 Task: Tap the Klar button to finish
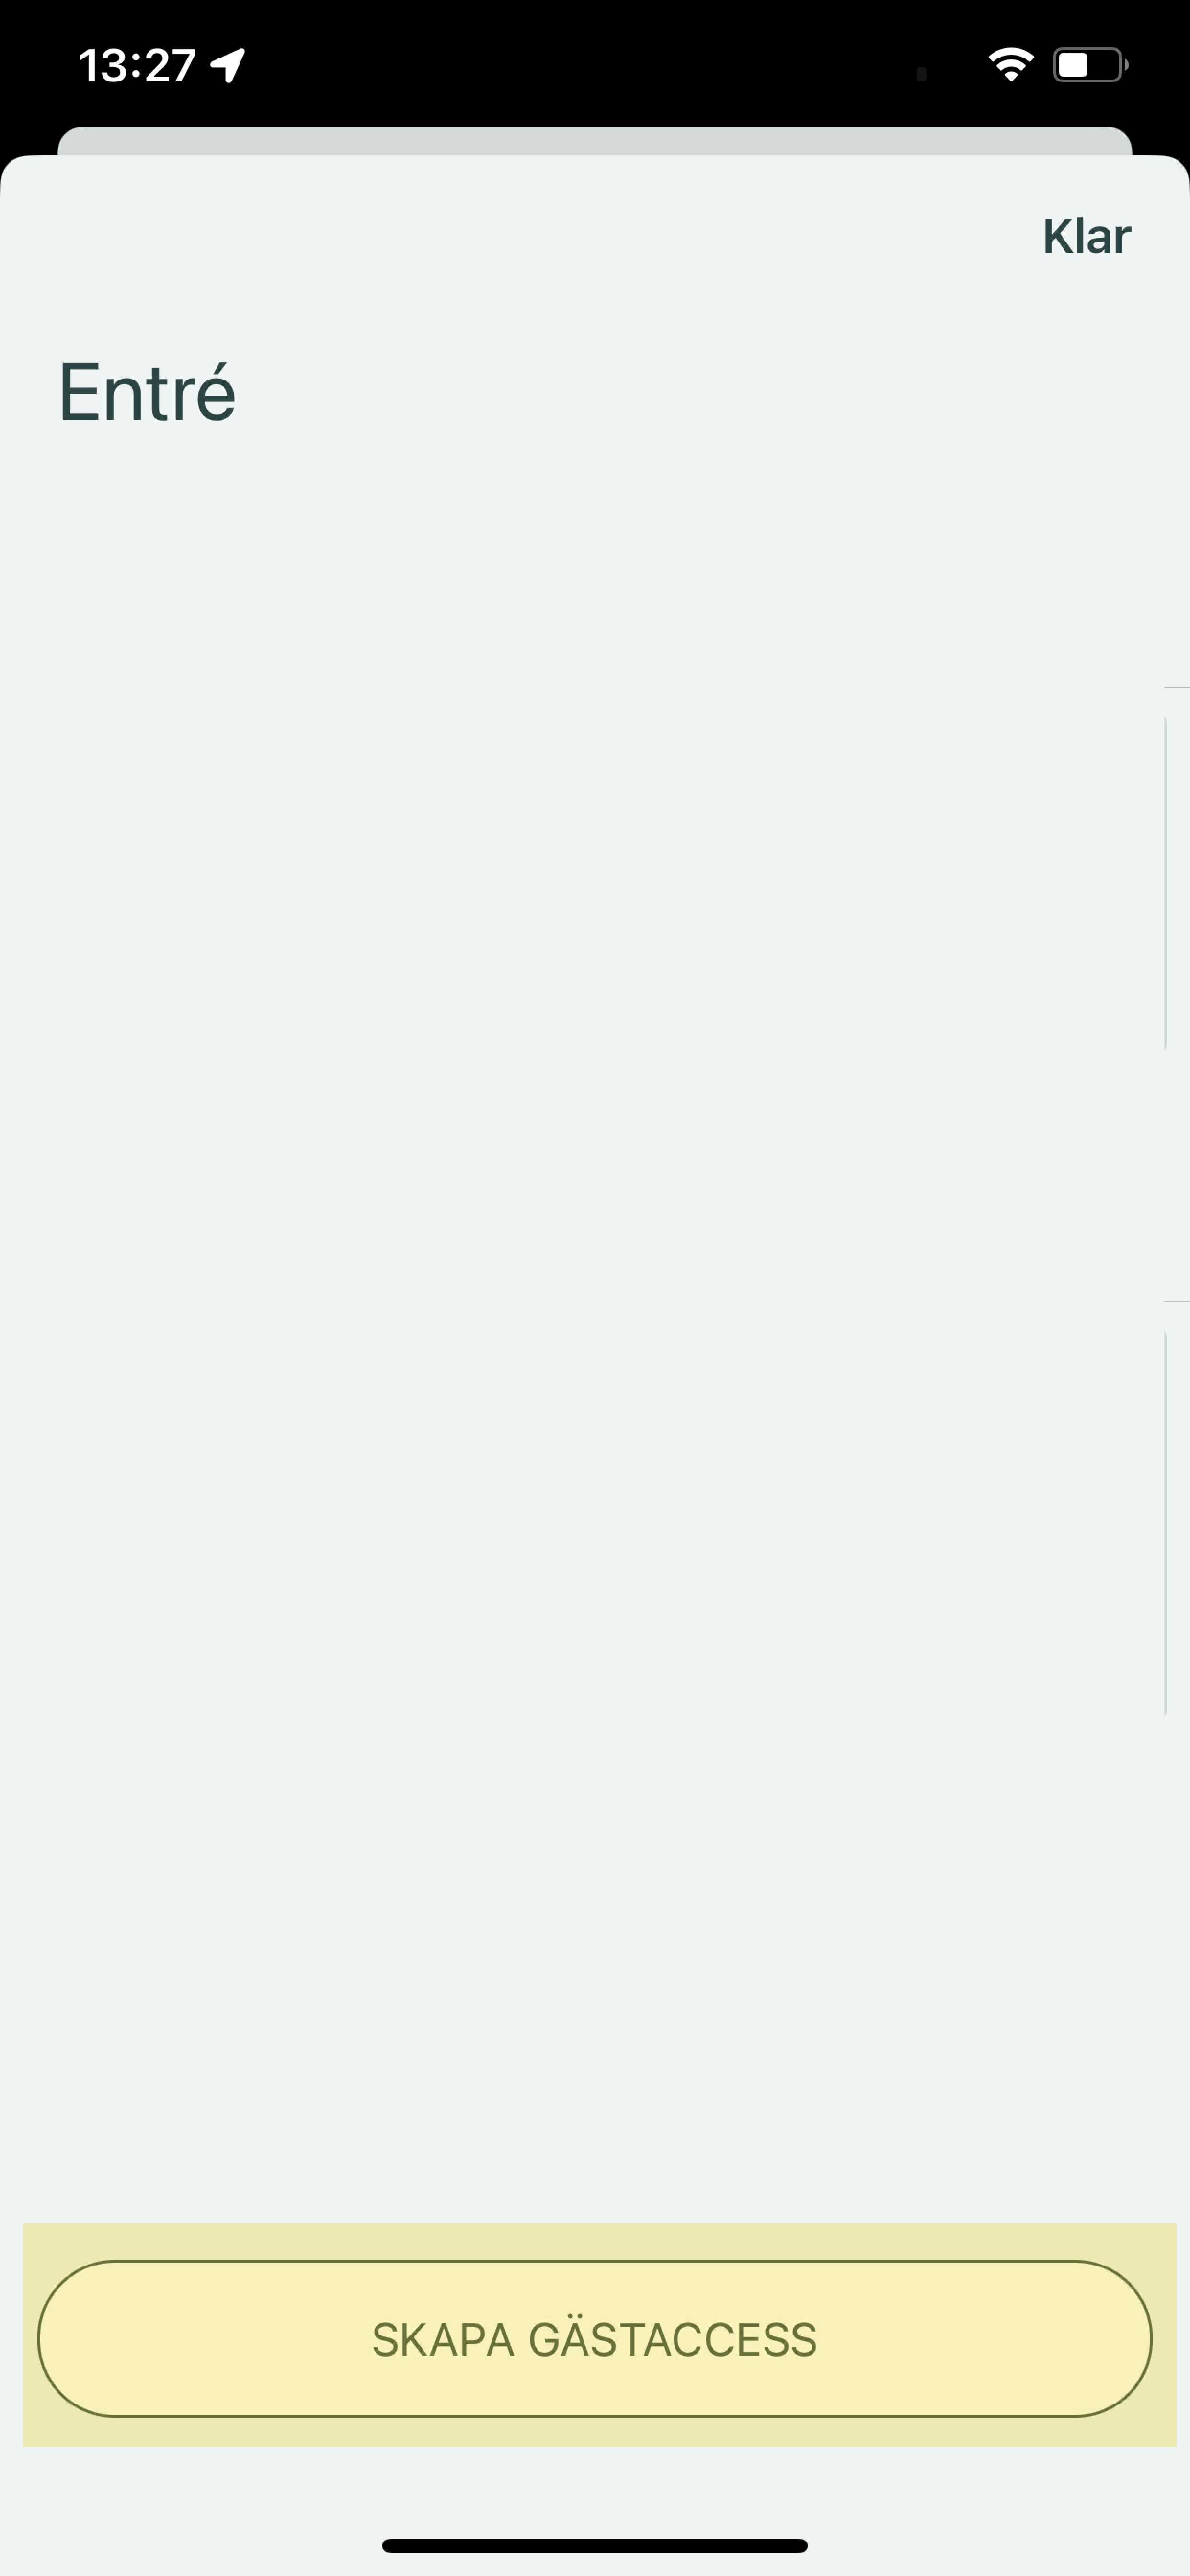point(1086,237)
